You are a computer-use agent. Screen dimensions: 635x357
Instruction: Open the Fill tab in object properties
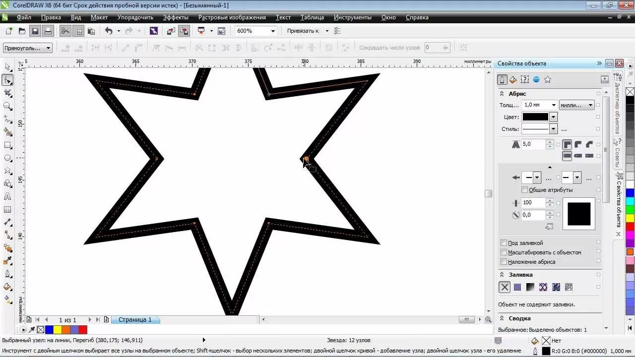coord(513,79)
